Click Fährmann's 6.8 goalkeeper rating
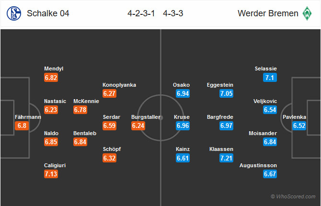This screenshot has width=321, height=206. [22, 126]
